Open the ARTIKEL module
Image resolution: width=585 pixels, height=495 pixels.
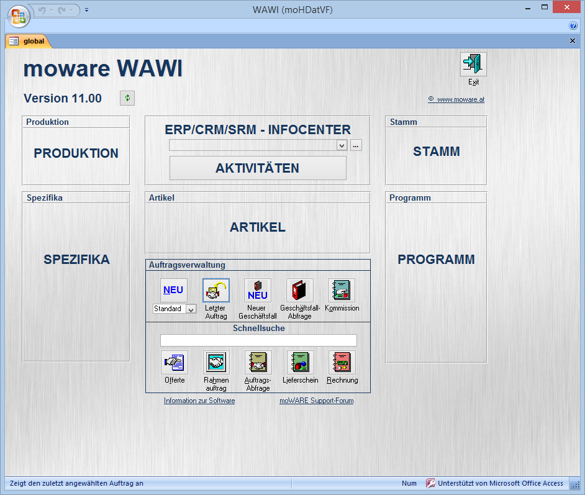[x=258, y=227]
